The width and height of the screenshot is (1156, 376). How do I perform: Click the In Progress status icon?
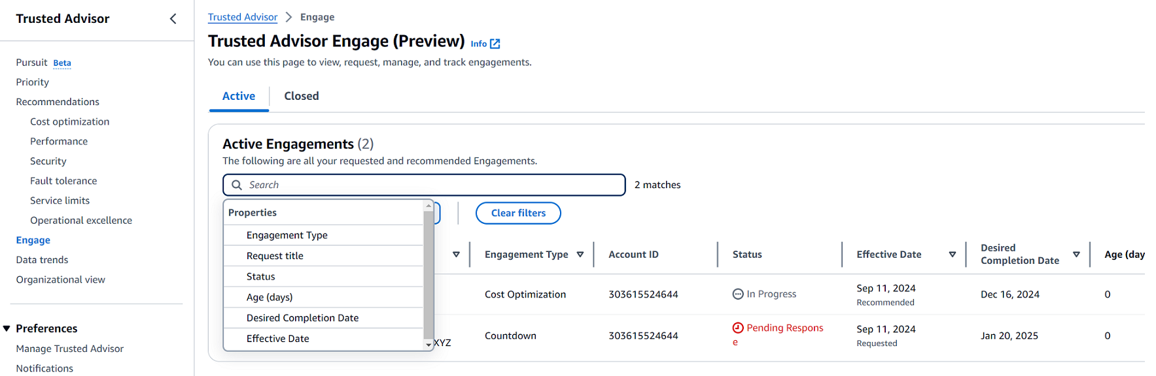pyautogui.click(x=738, y=294)
